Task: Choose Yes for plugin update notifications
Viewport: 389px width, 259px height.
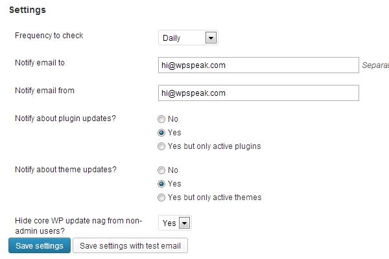Action: pos(161,133)
